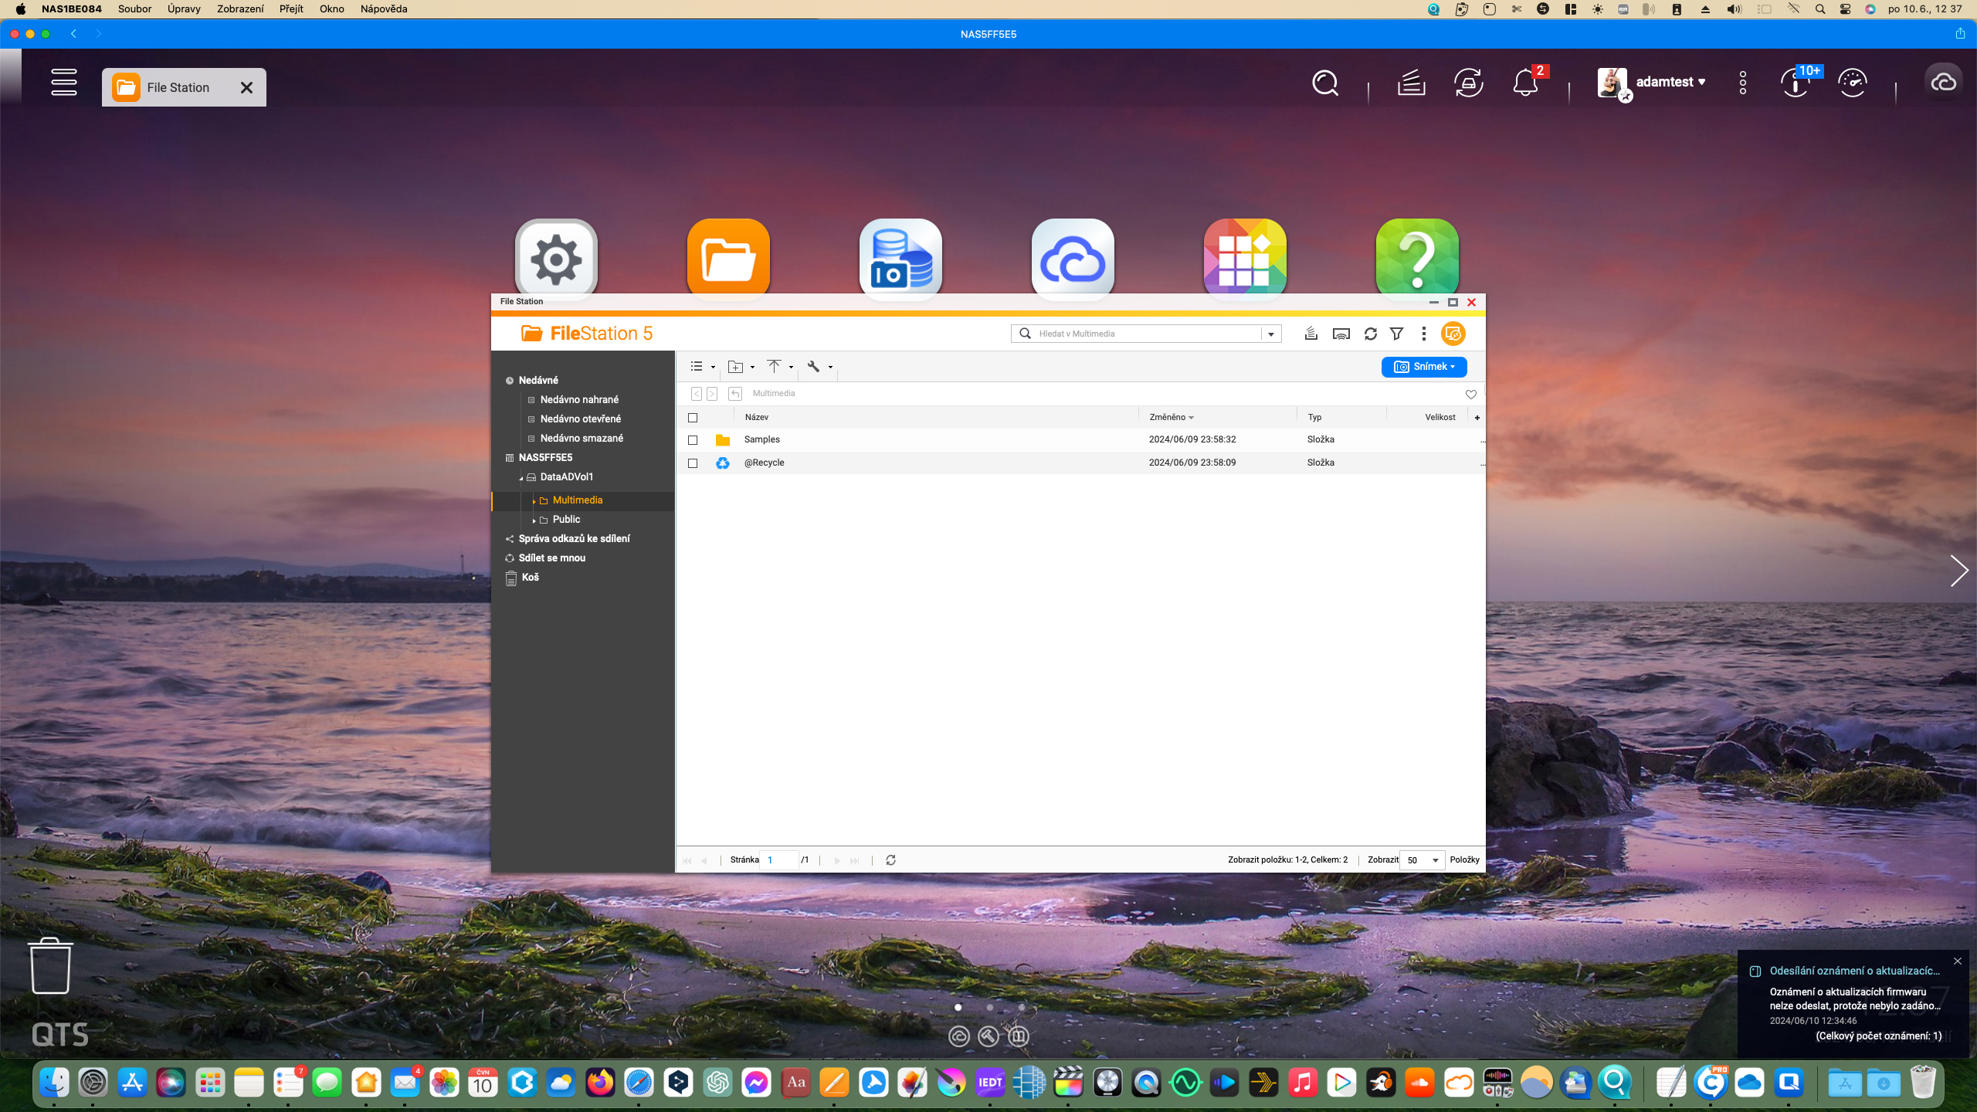
Task: Select Nedávno smazané in sidebar
Action: (x=582, y=438)
